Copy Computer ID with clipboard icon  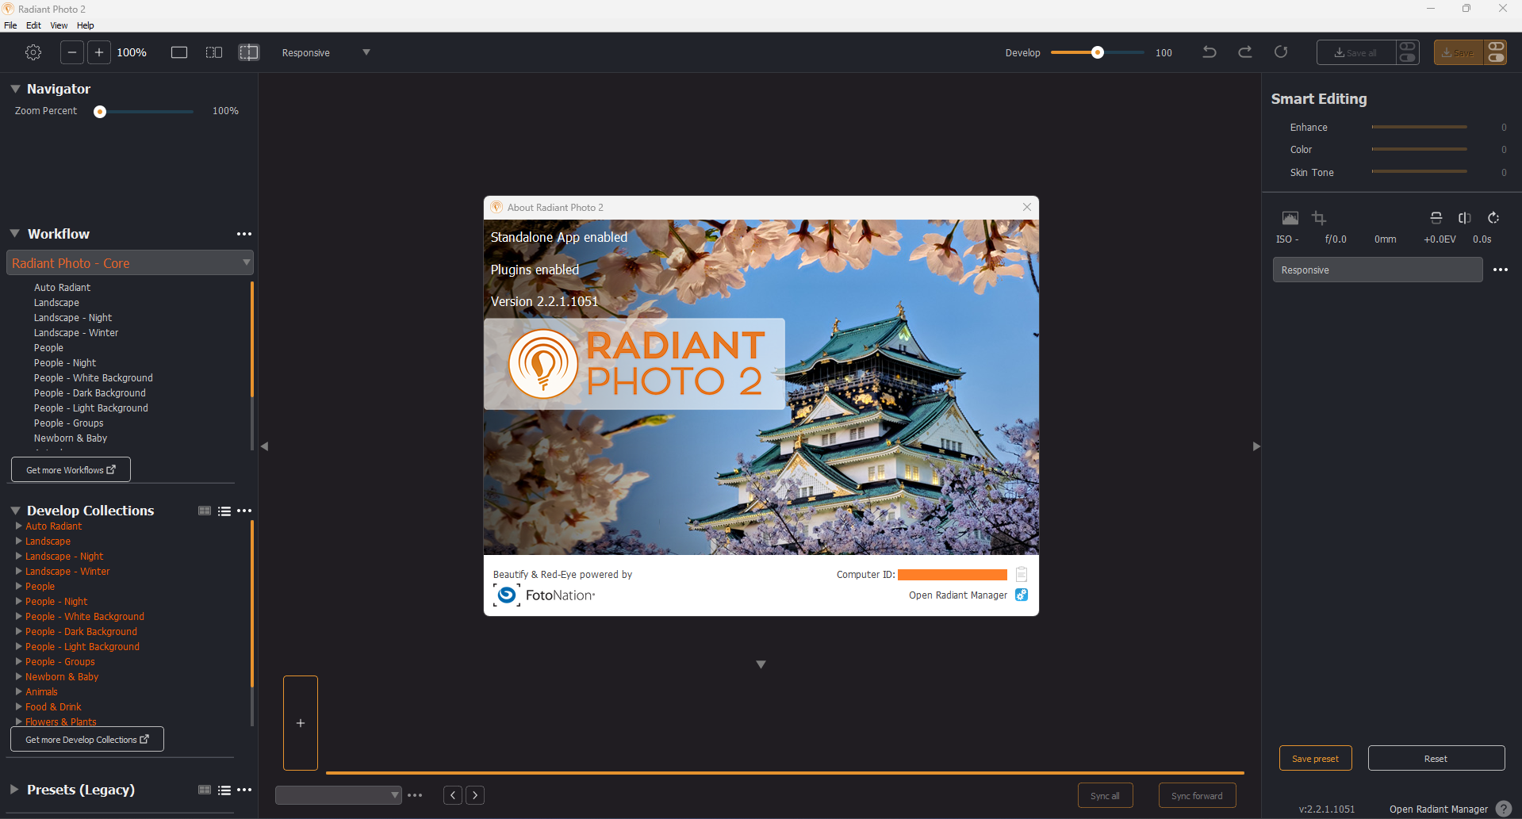coord(1022,575)
